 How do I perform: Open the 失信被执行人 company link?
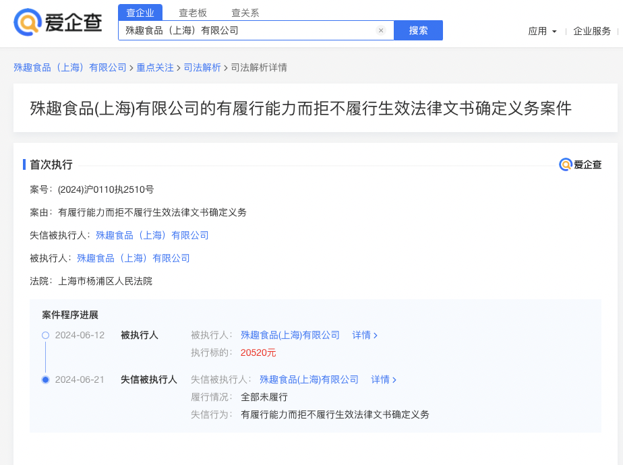click(152, 235)
